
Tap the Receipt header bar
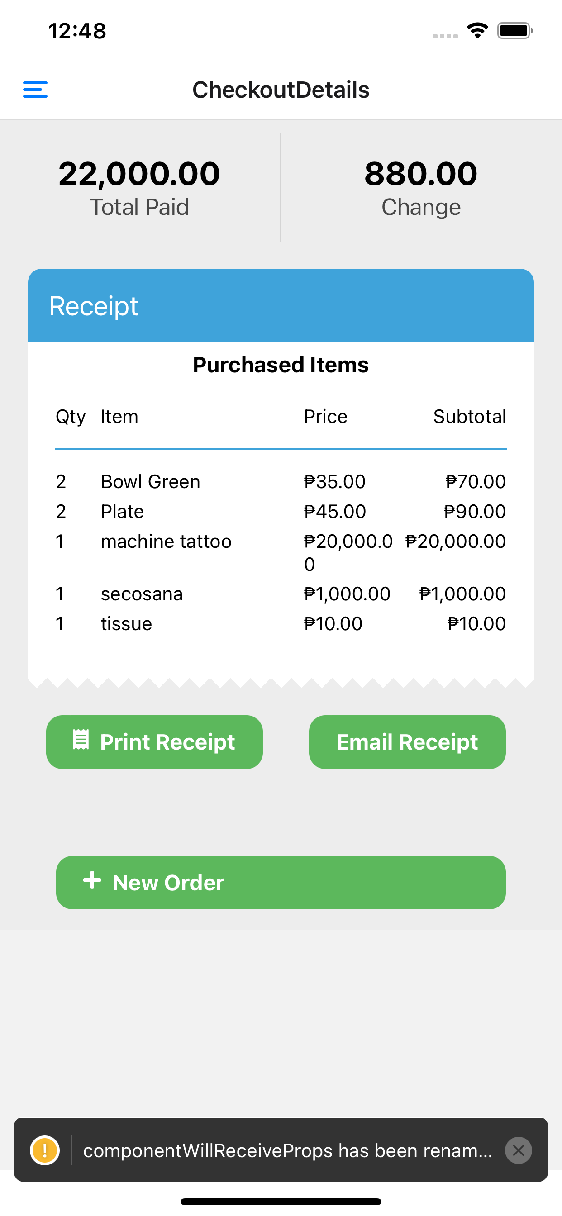pos(281,305)
